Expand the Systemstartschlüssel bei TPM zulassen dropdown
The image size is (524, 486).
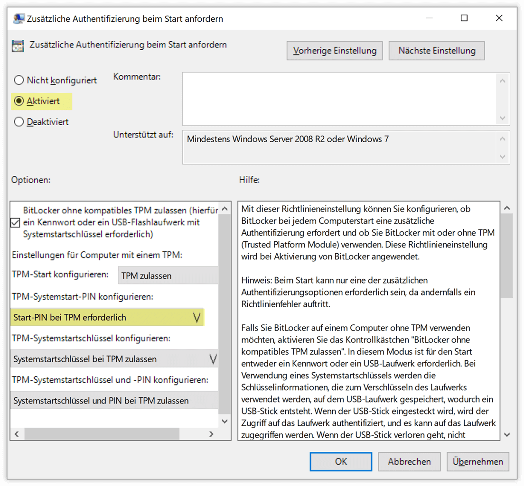pos(114,359)
